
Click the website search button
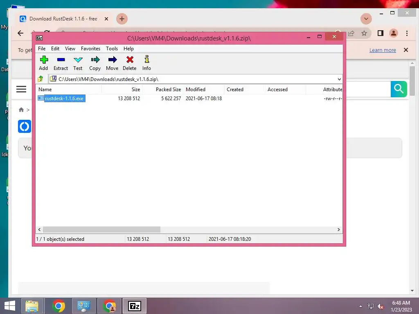pyautogui.click(x=399, y=89)
